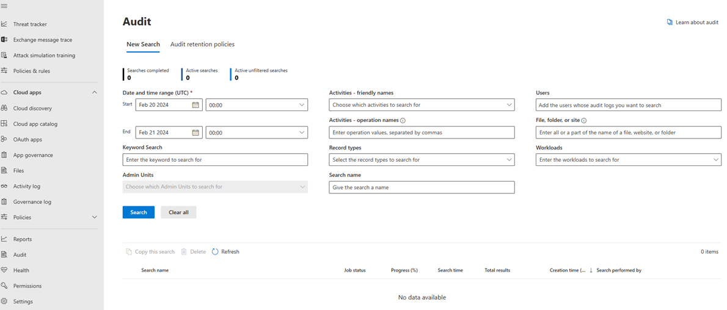
Task: Collapse the Cloud apps section
Action: pos(95,92)
